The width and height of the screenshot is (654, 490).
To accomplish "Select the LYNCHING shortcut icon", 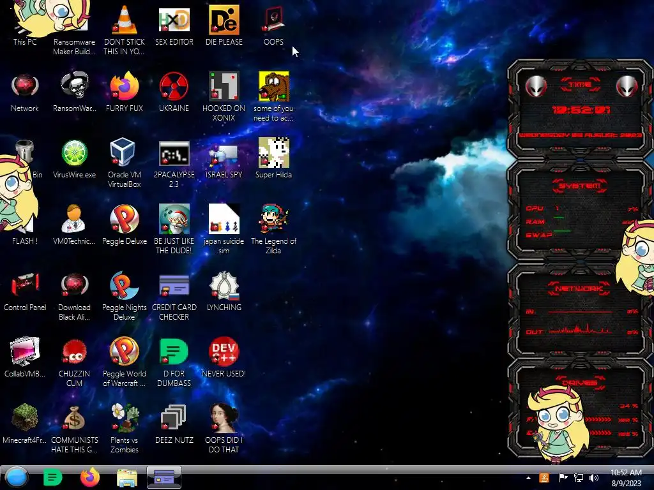I will click(224, 292).
